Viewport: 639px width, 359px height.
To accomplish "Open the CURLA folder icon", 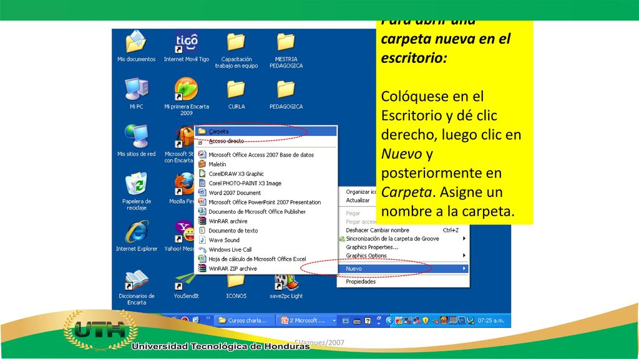I will point(237,95).
